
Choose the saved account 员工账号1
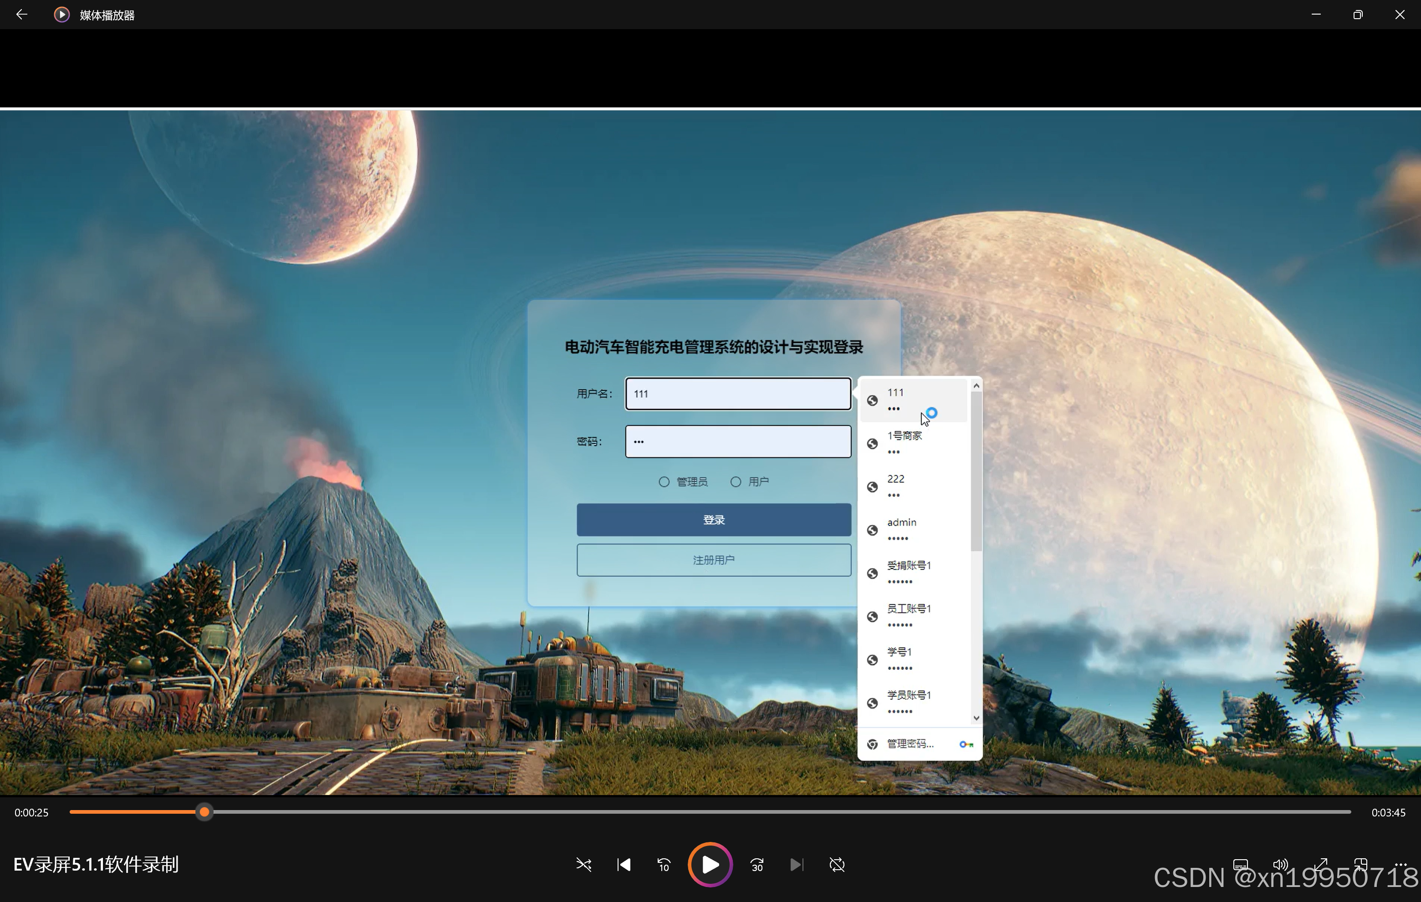point(914,616)
